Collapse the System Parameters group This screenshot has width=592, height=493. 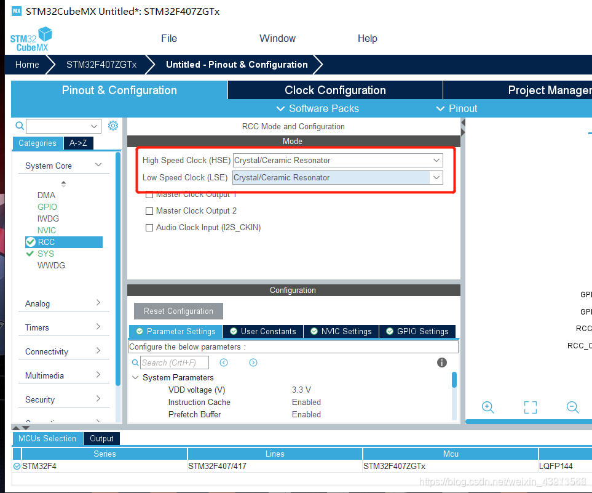click(135, 378)
